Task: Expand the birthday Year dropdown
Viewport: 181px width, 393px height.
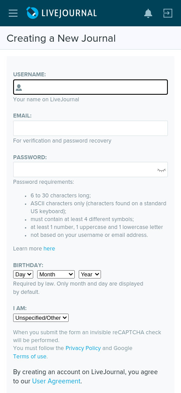Action: point(90,275)
